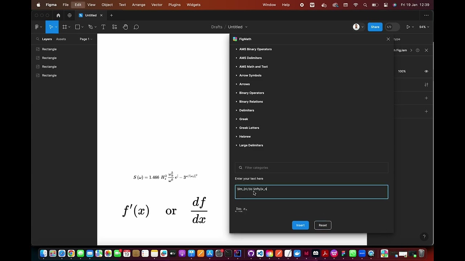
Task: Click the Share button
Action: (x=375, y=27)
